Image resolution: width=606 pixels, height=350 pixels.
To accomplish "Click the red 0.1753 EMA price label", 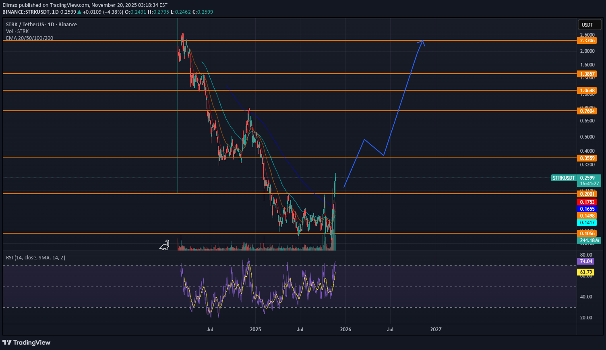I will coord(587,202).
